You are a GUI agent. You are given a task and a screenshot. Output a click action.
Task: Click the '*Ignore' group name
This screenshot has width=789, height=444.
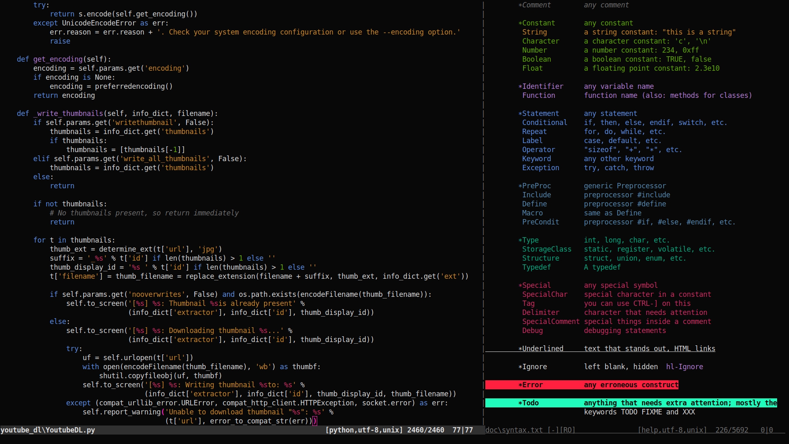point(532,367)
